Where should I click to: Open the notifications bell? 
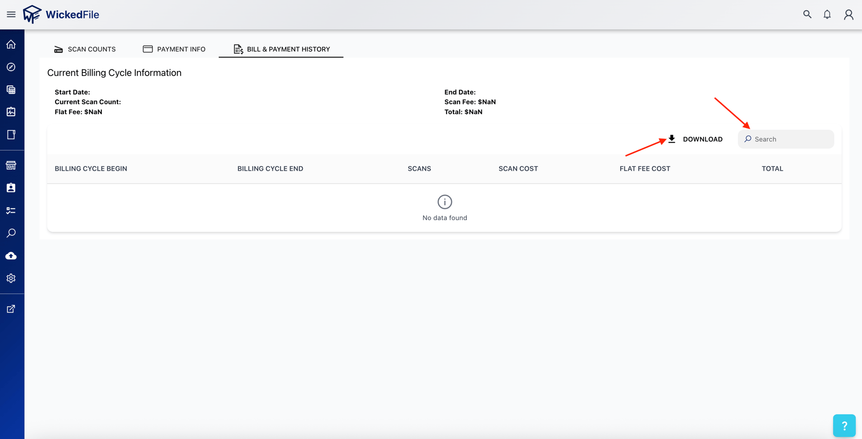[827, 14]
